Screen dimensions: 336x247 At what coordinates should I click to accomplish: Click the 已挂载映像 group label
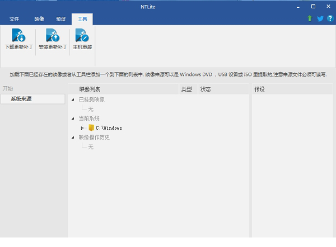pos(92,99)
